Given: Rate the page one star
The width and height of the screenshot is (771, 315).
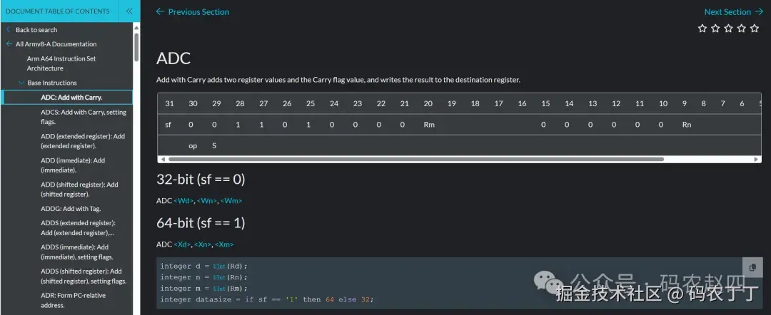Looking at the screenshot, I should [702, 29].
